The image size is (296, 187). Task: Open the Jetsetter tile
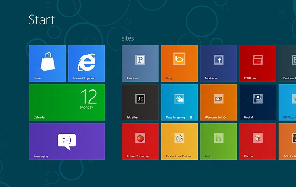tap(140, 102)
